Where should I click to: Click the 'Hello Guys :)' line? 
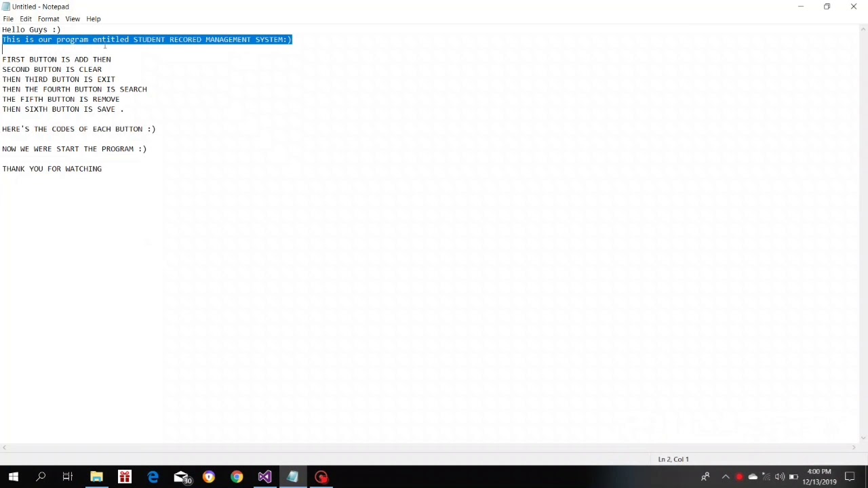click(31, 30)
